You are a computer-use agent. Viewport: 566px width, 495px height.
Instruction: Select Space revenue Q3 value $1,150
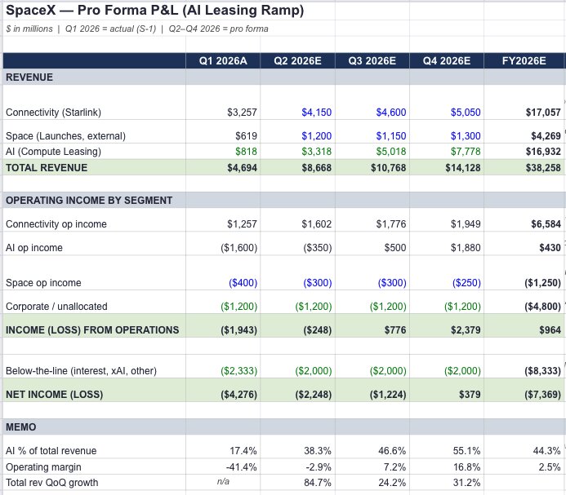(x=391, y=136)
